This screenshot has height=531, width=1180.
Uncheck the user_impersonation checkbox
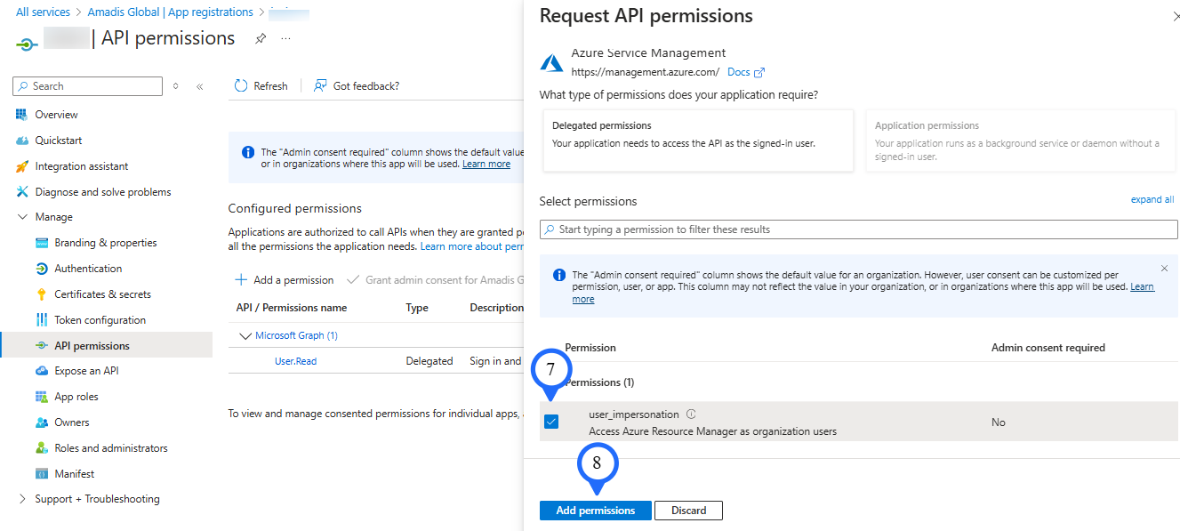click(551, 422)
